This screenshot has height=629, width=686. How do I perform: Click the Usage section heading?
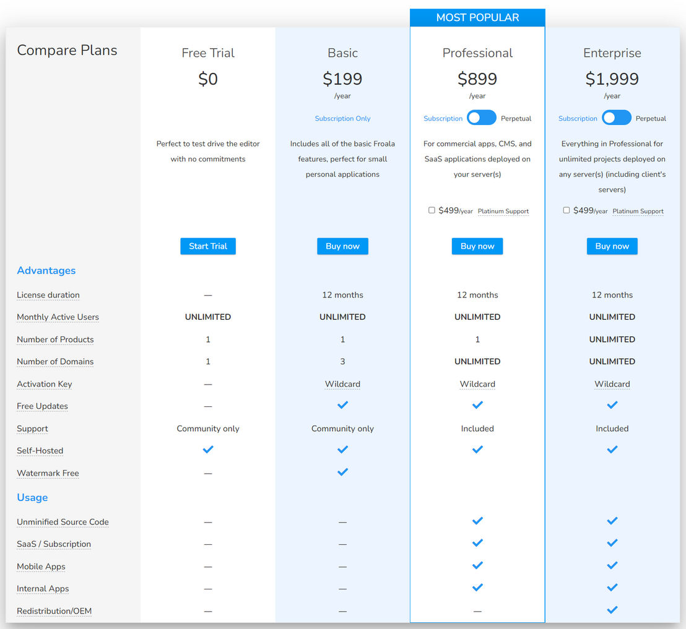(x=32, y=497)
